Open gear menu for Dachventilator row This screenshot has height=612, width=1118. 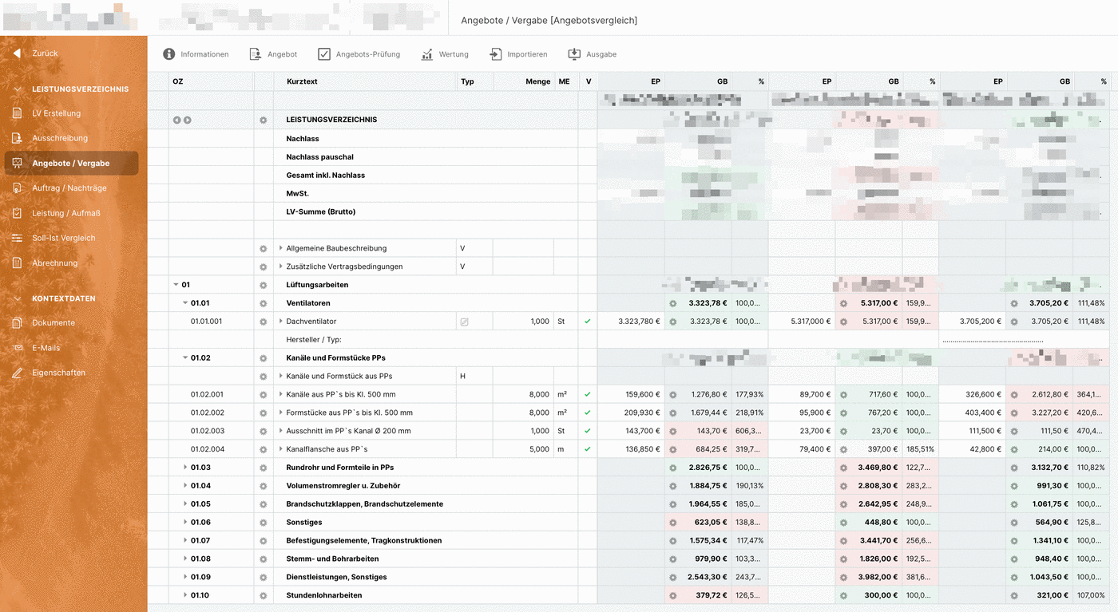click(264, 322)
